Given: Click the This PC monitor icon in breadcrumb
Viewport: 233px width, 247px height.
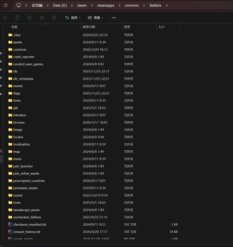Looking at the screenshot, I should tap(18, 5).
